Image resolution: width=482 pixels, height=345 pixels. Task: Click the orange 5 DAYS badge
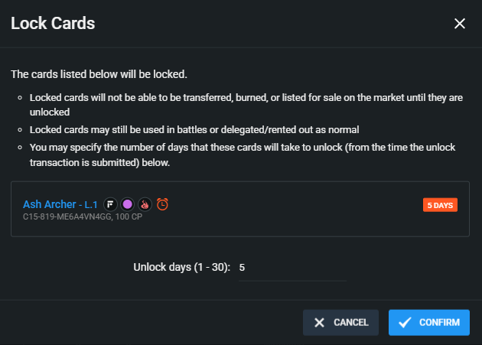click(440, 205)
